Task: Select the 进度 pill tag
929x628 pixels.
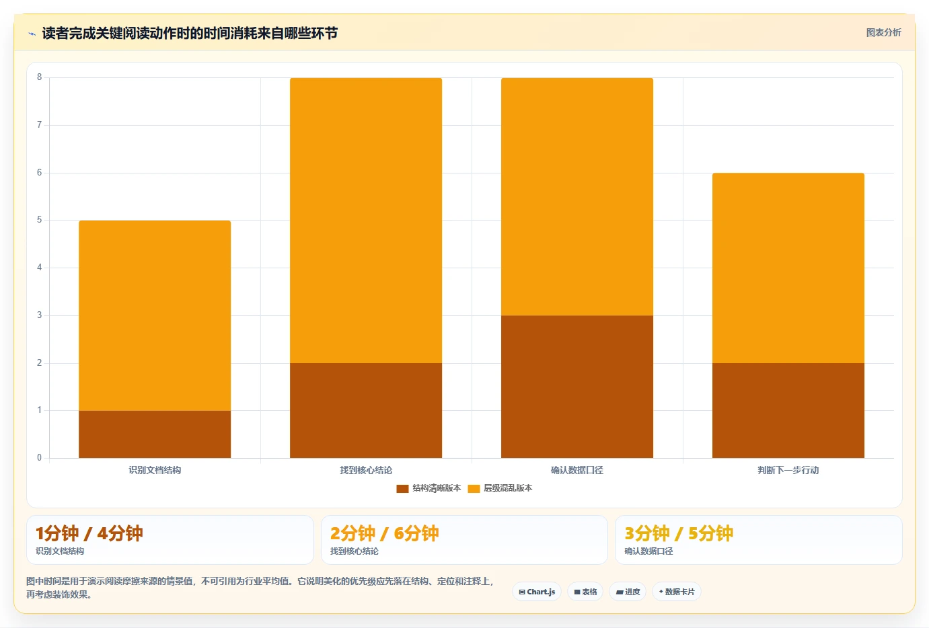Action: (628, 592)
